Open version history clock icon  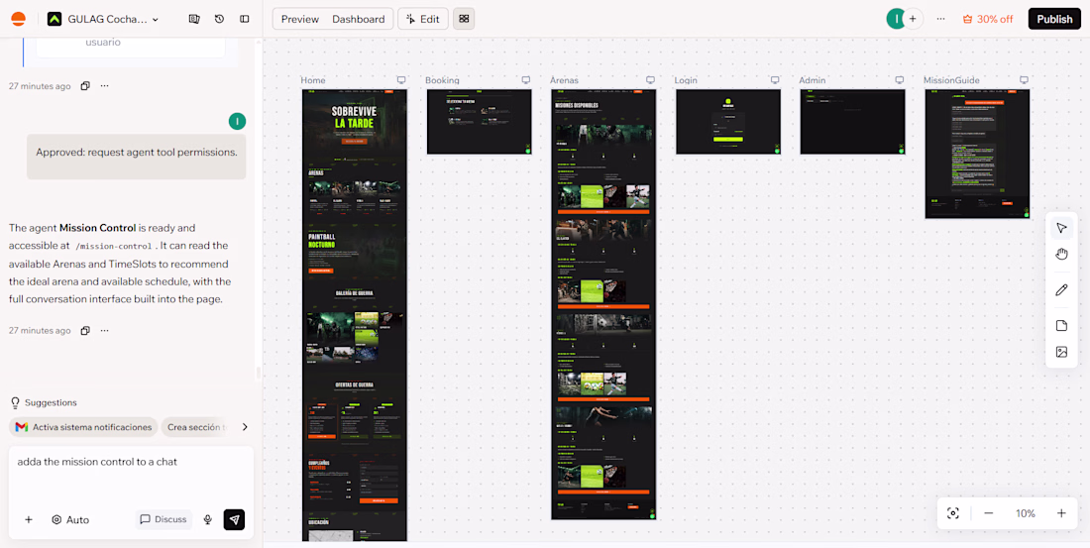coord(220,20)
